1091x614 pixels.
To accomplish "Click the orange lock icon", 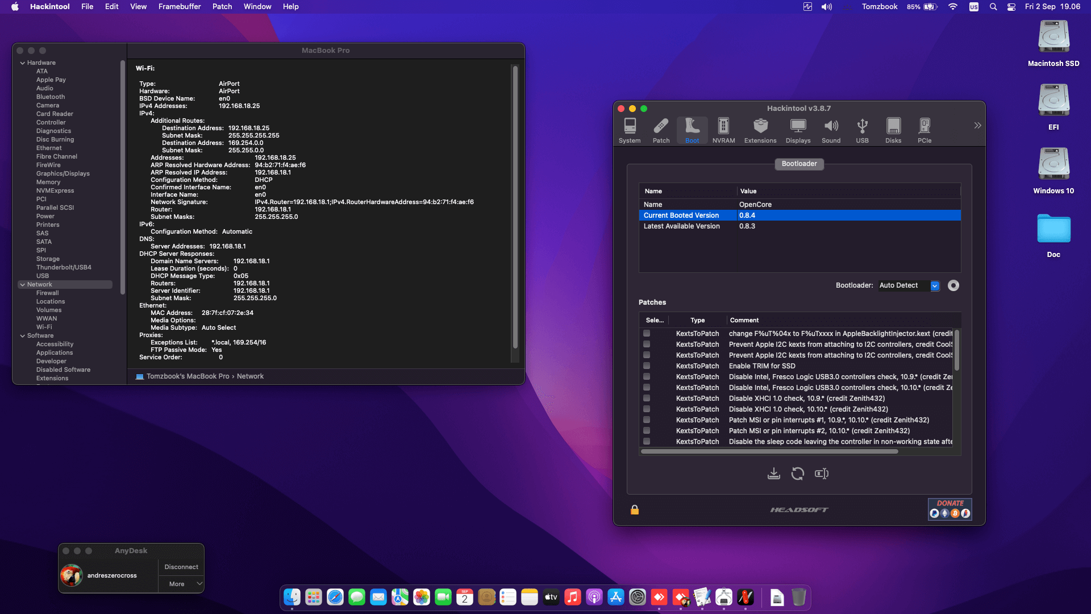I will 635,510.
